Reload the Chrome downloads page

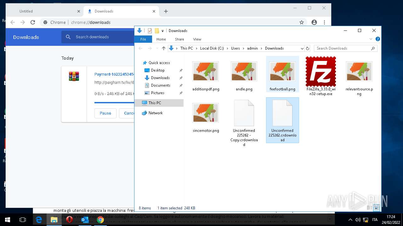(33, 22)
